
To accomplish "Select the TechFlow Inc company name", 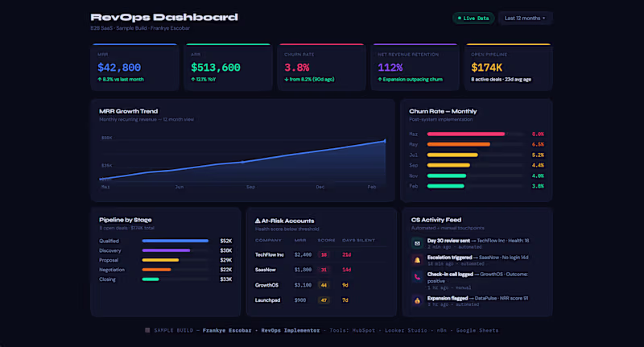I will click(270, 254).
